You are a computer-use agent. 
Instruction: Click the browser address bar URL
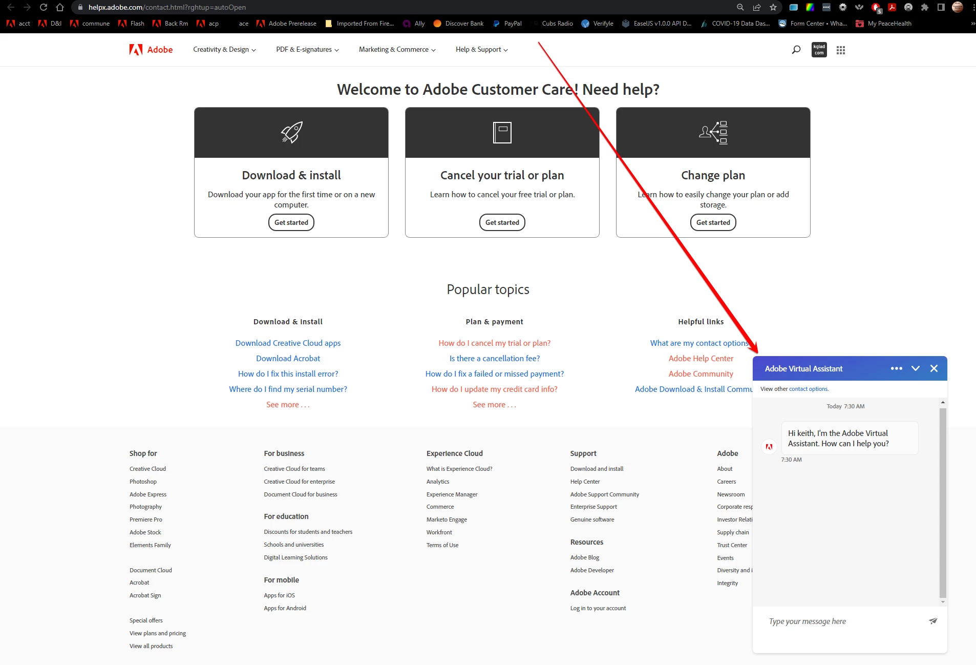tap(167, 7)
